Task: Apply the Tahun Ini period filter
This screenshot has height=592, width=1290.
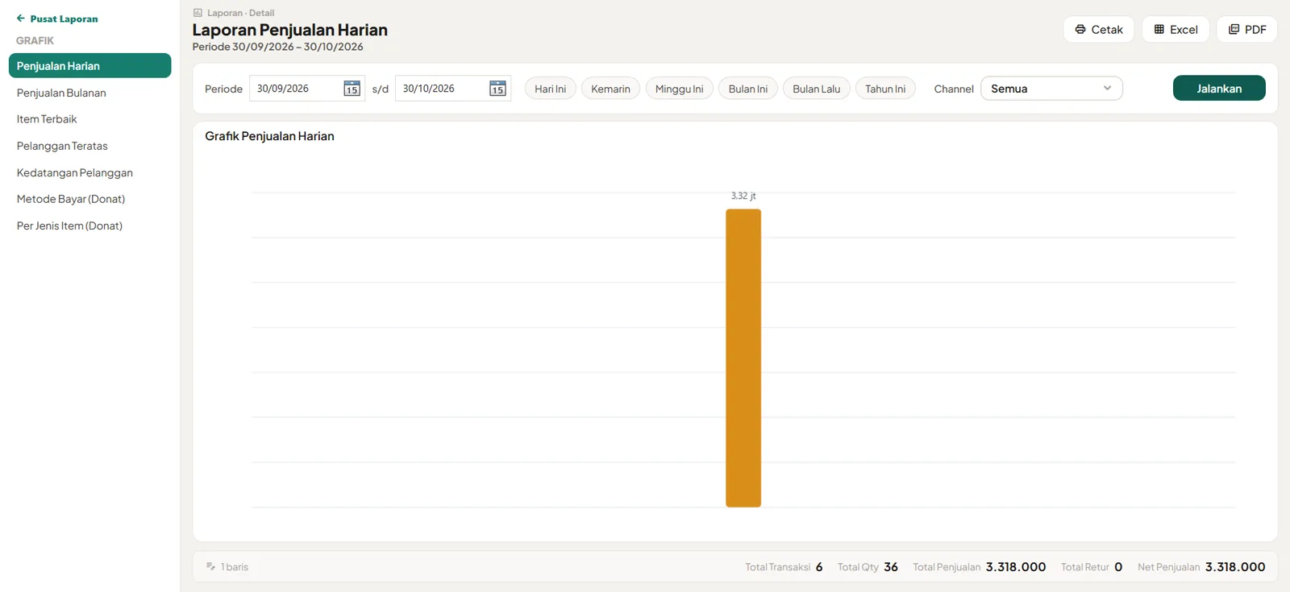Action: coord(885,89)
